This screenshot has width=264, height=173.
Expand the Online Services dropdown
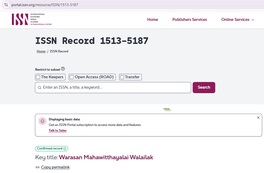tap(237, 20)
